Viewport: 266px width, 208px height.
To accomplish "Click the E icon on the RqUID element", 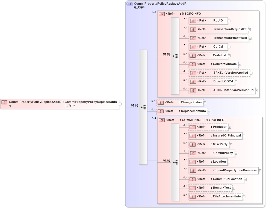I will click(x=193, y=21).
